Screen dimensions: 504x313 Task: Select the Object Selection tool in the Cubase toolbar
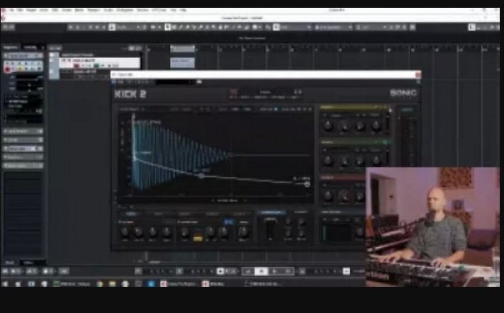pos(167,28)
